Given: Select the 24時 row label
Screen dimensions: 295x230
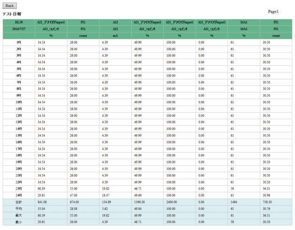Looking at the screenshot, I should coord(19,195).
